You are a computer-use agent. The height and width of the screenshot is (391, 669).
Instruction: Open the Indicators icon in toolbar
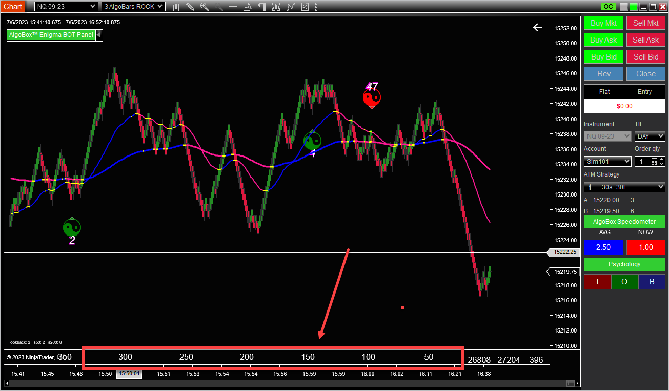click(276, 7)
